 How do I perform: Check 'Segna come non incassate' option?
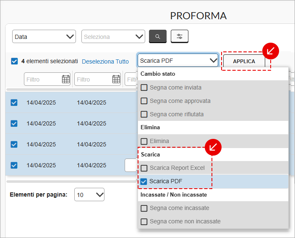144,222
